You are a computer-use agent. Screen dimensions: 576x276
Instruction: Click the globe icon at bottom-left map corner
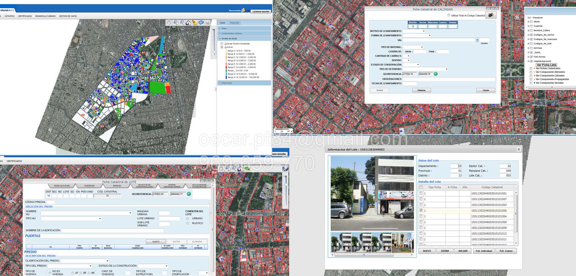pyautogui.click(x=285, y=168)
